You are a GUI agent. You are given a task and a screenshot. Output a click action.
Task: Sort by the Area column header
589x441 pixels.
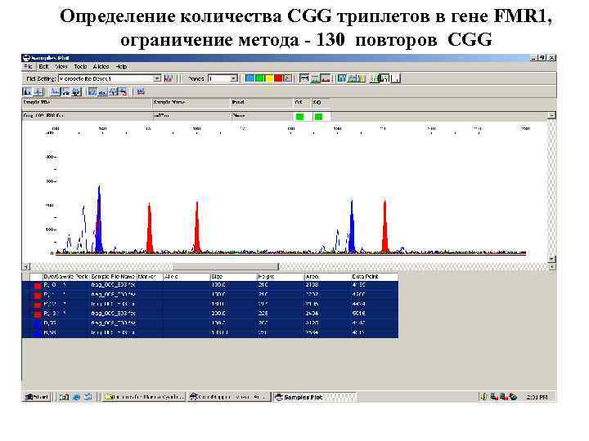pos(327,277)
